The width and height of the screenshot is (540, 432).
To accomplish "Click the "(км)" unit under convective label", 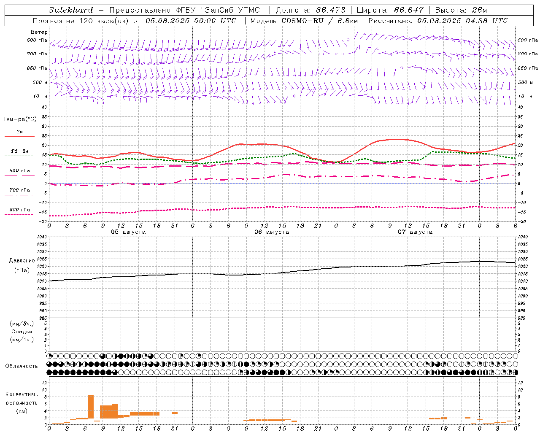I will (x=22, y=411).
